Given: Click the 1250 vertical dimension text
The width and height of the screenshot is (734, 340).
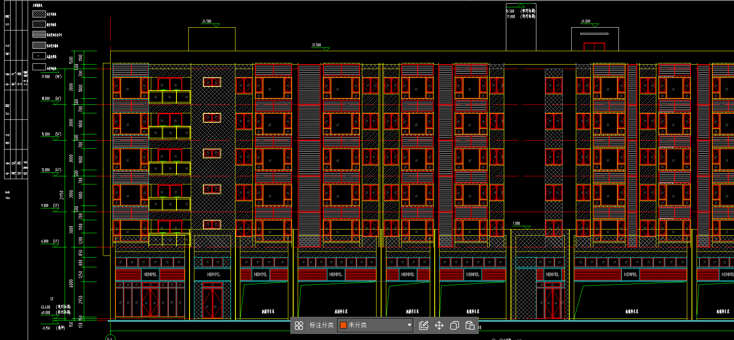Looking at the screenshot, I should [81, 275].
